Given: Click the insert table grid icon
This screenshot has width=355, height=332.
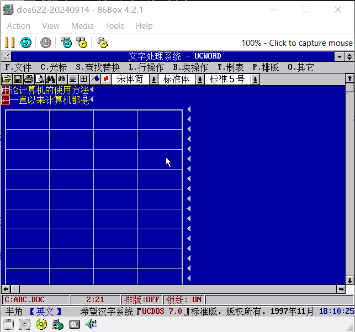Looking at the screenshot, I should click(x=83, y=80).
